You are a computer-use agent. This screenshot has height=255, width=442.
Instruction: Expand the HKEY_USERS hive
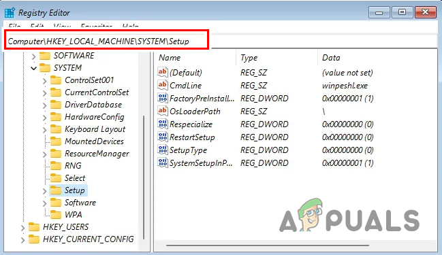point(23,227)
